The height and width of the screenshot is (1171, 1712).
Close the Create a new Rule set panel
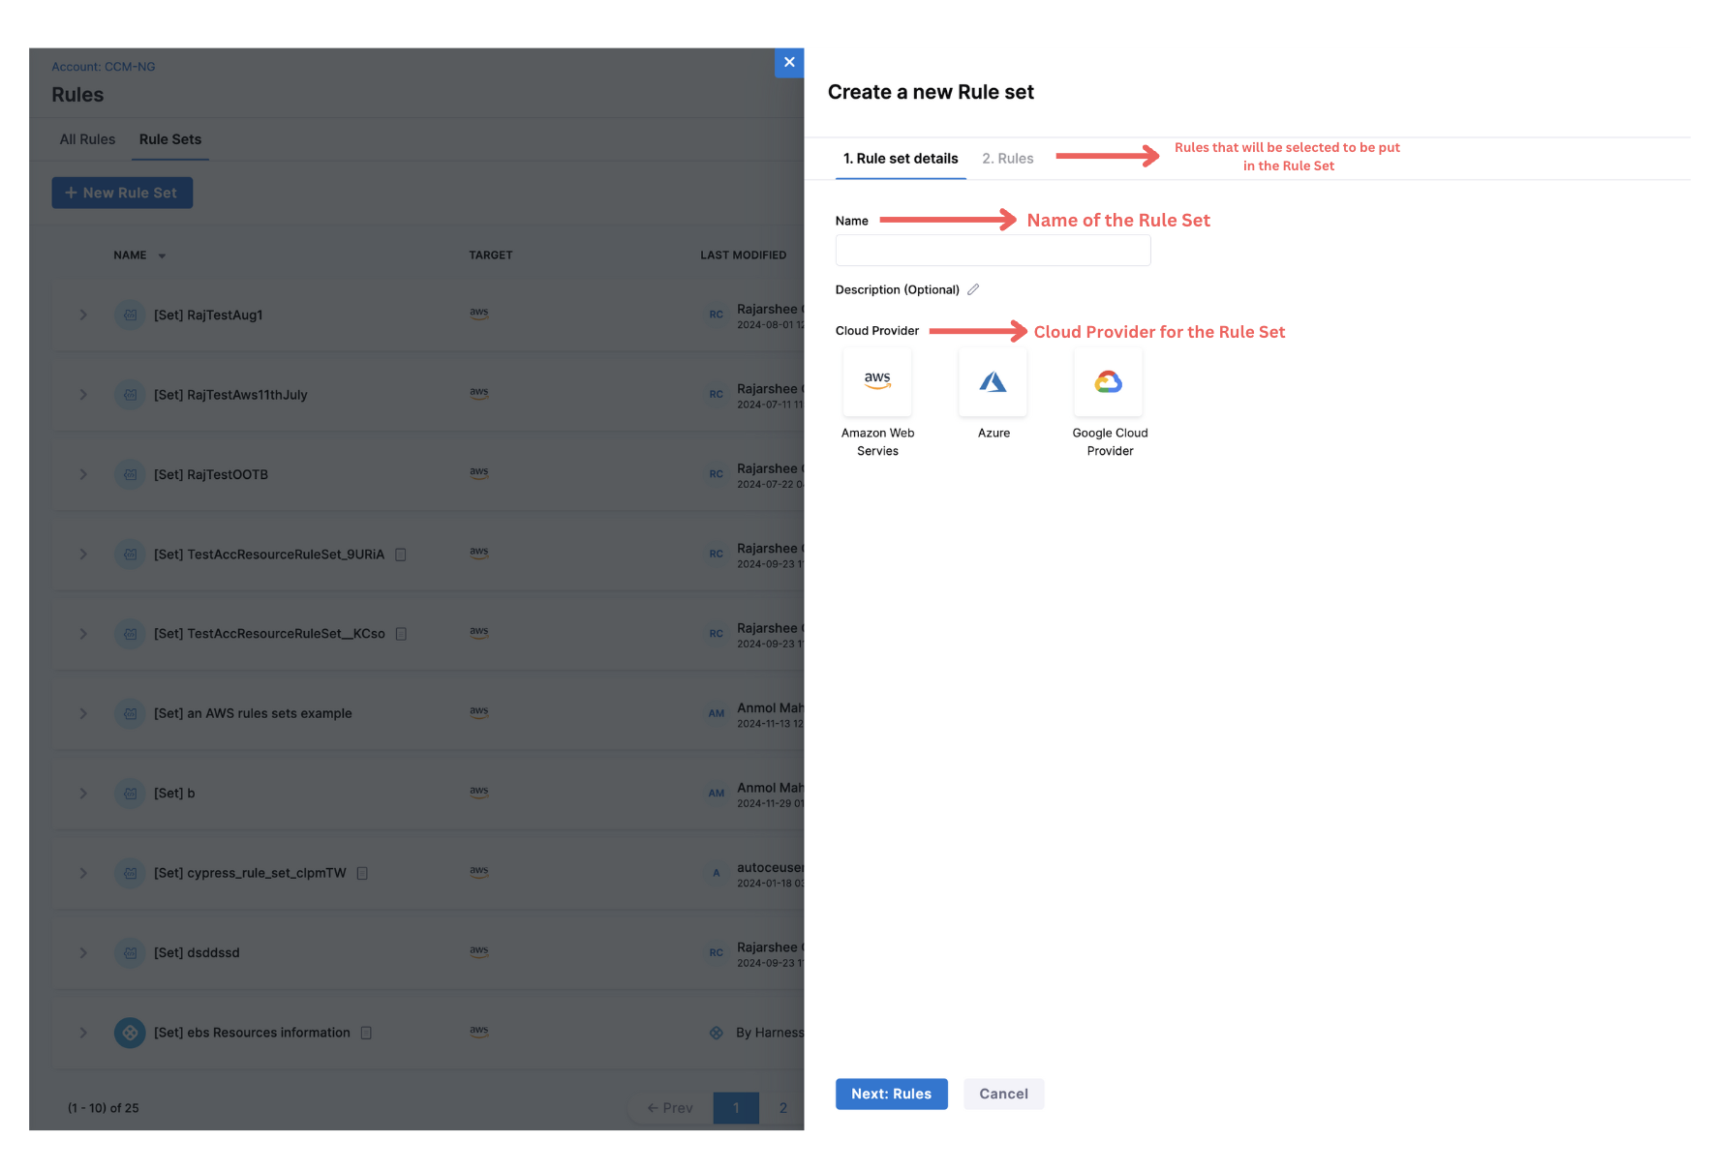(789, 62)
